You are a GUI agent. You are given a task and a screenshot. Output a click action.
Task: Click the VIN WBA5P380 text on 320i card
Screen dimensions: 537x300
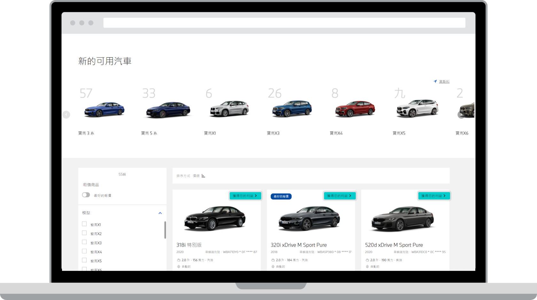(x=334, y=252)
